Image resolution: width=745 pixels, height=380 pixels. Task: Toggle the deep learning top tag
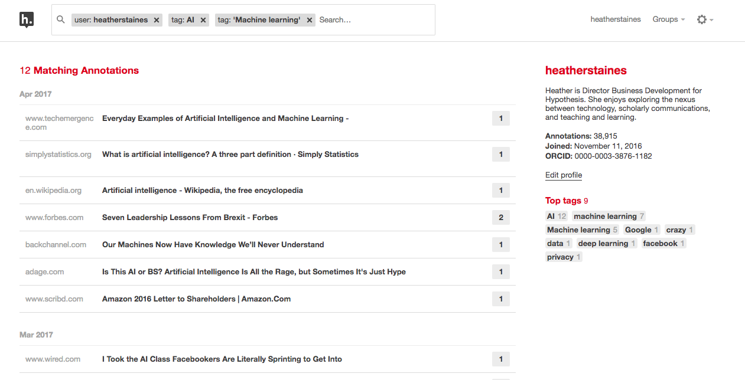(x=606, y=244)
